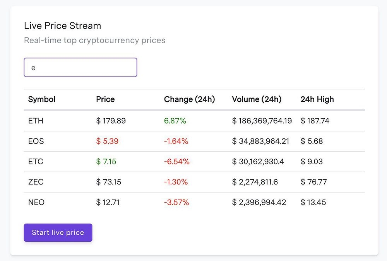Click the red EOS price $ 5.39
This screenshot has width=387, height=261.
click(107, 141)
